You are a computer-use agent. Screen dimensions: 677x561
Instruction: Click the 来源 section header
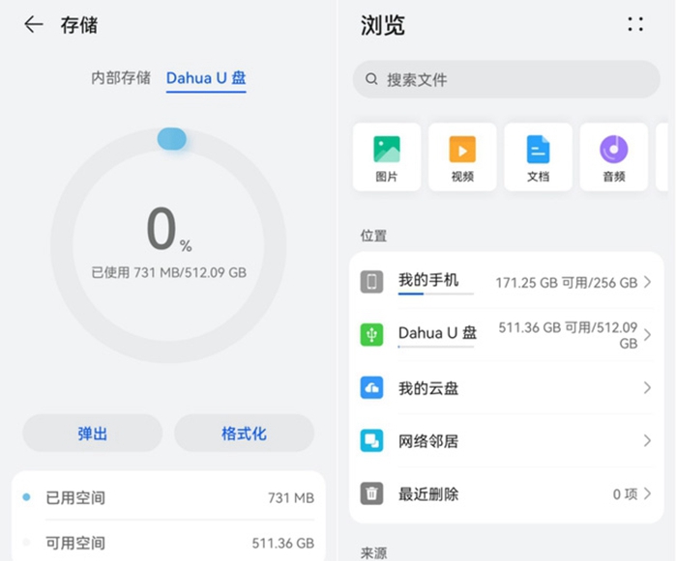click(x=374, y=553)
